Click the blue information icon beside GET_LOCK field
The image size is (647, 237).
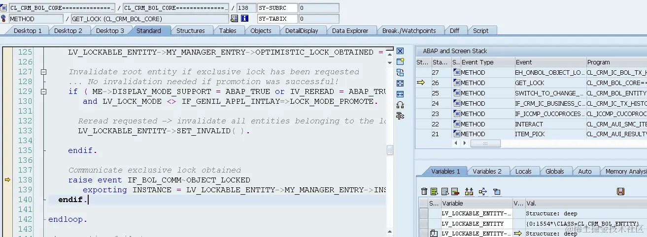click(244, 19)
